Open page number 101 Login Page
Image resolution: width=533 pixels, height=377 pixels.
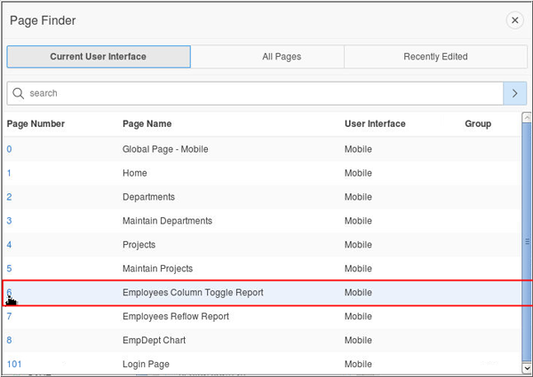point(13,364)
